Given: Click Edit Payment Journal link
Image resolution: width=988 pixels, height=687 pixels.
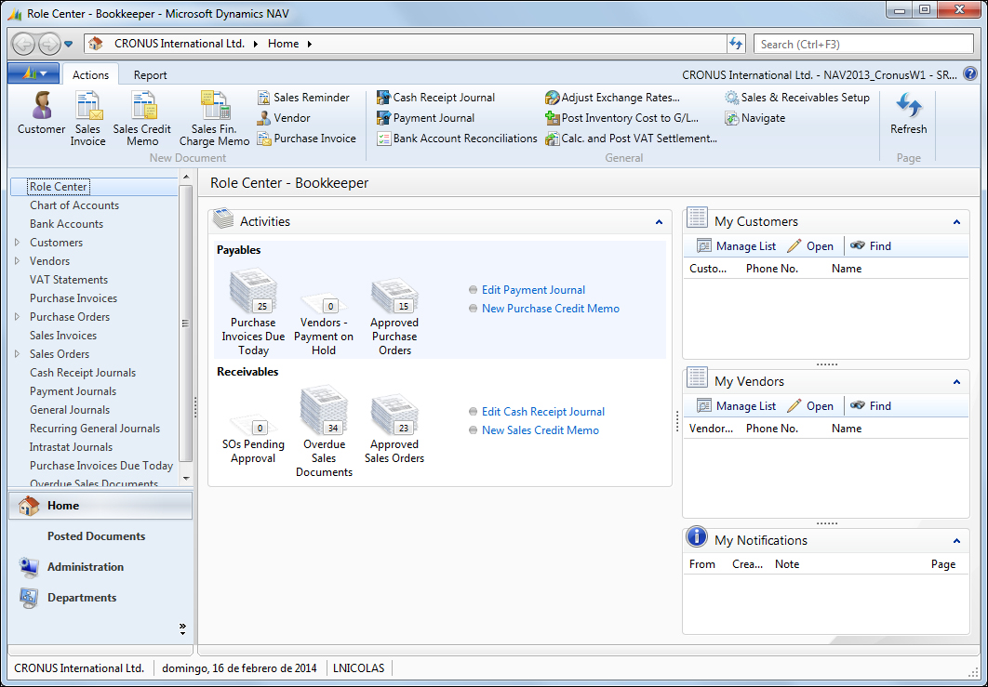Looking at the screenshot, I should click(533, 290).
